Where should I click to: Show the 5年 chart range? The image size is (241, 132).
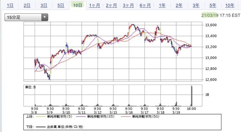point(213,5)
